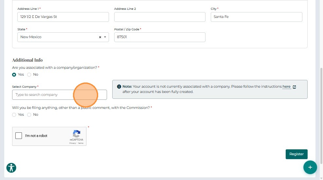Check the I'm not a robot box
Viewport: 323px width, 180px height.
tap(19, 136)
